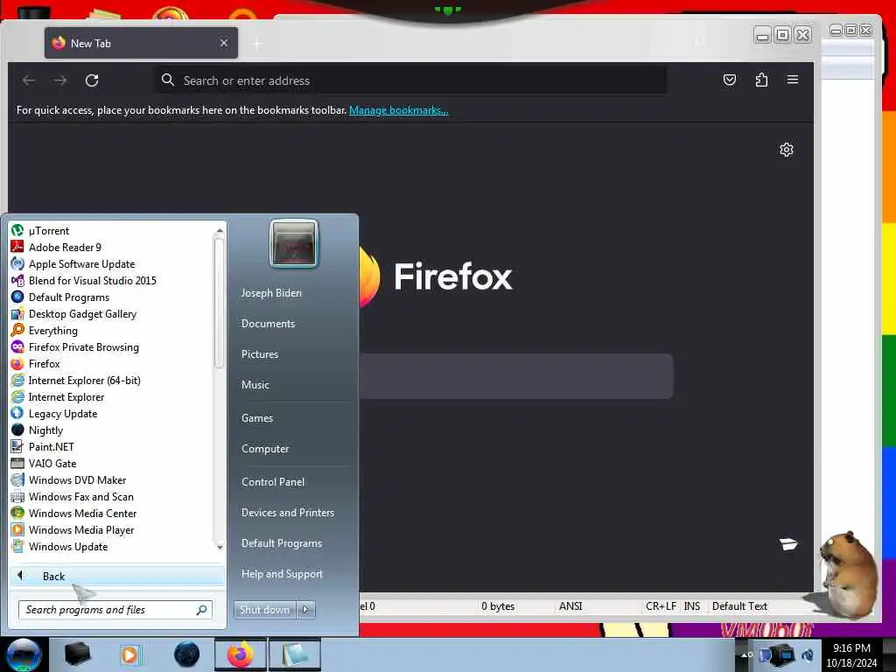896x672 pixels.
Task: Select the New Tab tab
Action: pyautogui.click(x=141, y=43)
